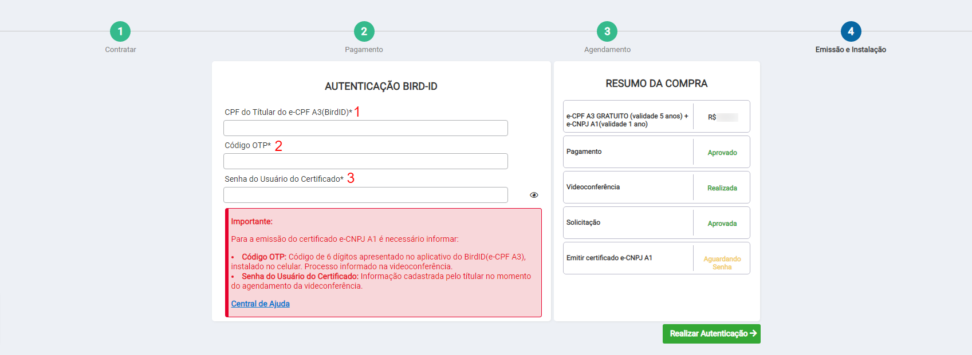The image size is (972, 355).
Task: Click step 3 Agendamento circle
Action: coord(607,31)
